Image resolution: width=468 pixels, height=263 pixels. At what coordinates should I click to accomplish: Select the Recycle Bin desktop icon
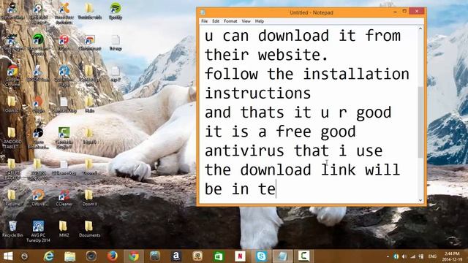pos(12,229)
